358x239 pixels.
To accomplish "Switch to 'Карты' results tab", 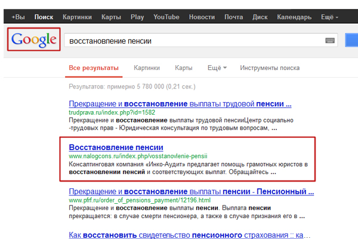I will pyautogui.click(x=184, y=68).
